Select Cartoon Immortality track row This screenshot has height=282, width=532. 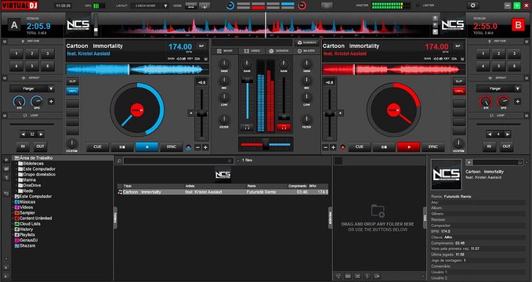223,192
